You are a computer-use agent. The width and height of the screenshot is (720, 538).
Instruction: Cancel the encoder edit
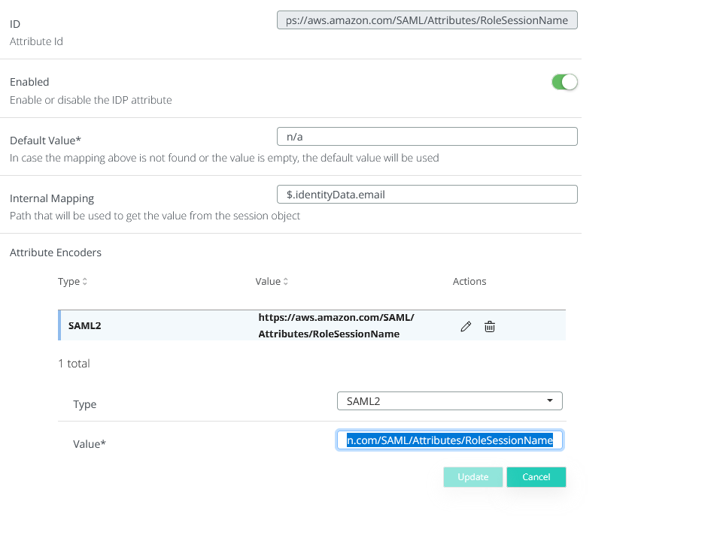pyautogui.click(x=536, y=477)
